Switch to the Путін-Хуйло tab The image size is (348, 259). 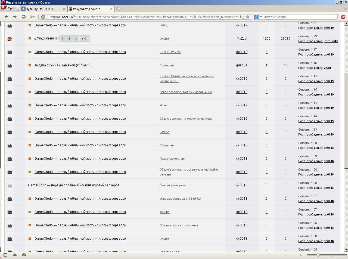43,9
